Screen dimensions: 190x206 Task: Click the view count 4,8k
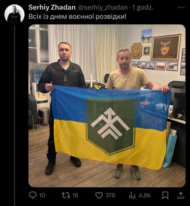point(144,195)
